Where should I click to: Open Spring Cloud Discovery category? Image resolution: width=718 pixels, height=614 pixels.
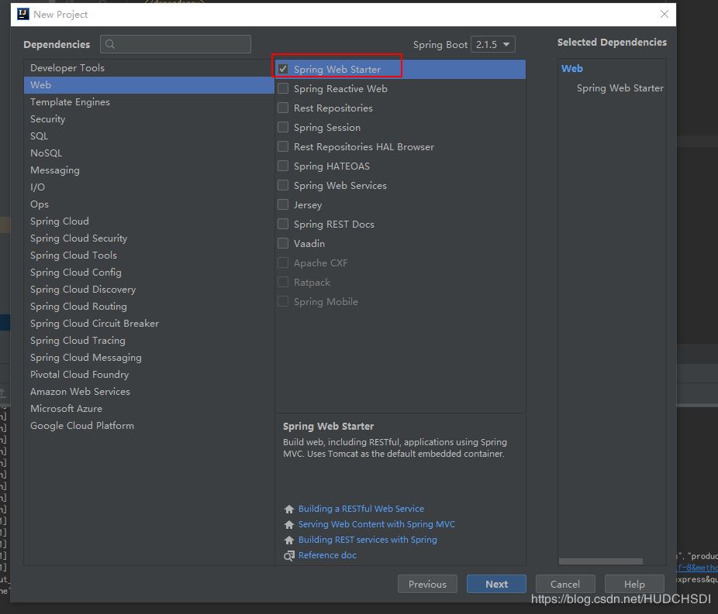coord(149,290)
